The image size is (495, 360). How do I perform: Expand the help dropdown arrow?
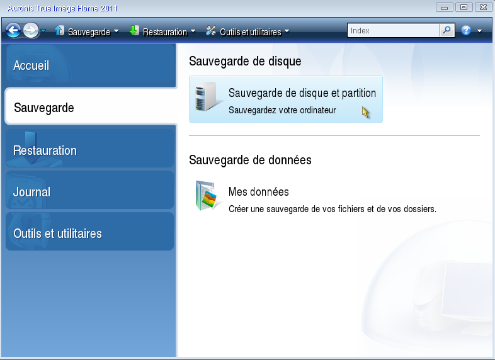479,31
